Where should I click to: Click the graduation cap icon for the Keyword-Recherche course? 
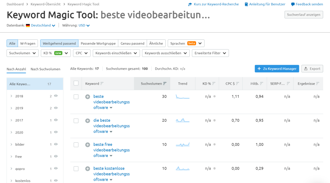(190, 5)
